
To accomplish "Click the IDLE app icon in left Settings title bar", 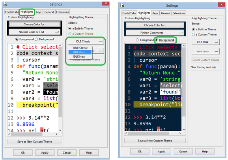I will [x=5, y=4].
